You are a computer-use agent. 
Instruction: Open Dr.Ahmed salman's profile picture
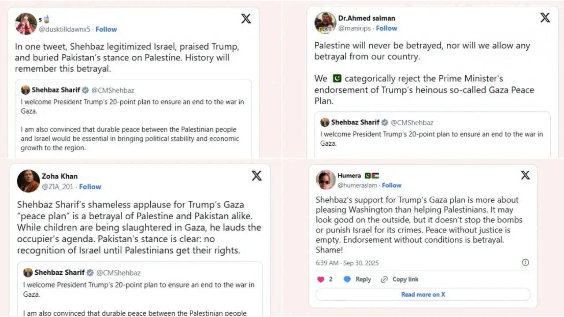325,23
